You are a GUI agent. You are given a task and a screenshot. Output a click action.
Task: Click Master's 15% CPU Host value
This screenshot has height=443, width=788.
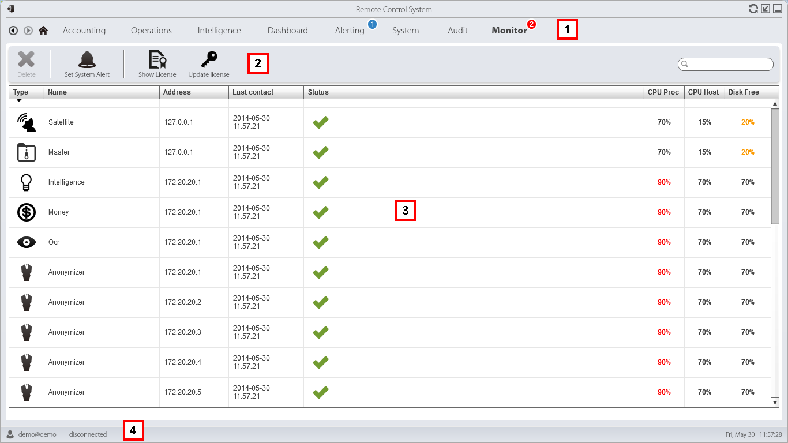pyautogui.click(x=704, y=152)
